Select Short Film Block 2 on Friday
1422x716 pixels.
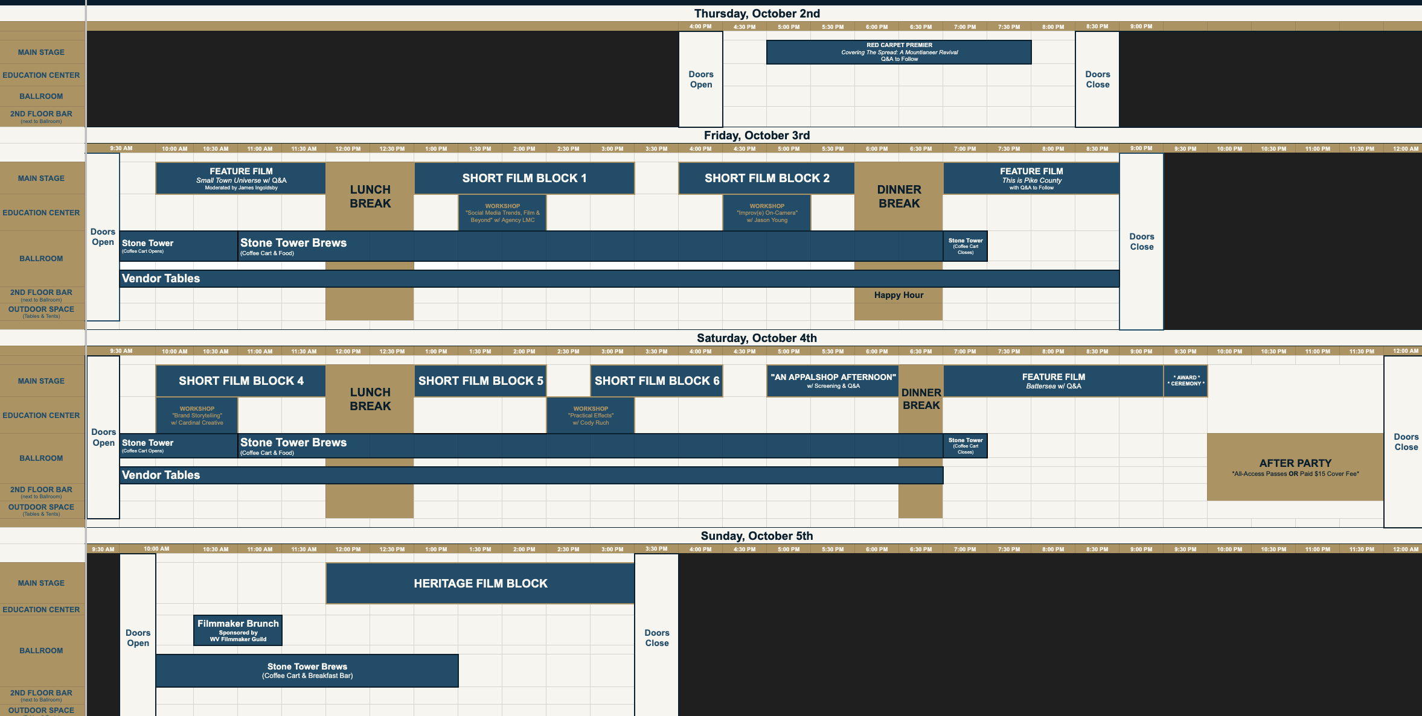pos(766,178)
